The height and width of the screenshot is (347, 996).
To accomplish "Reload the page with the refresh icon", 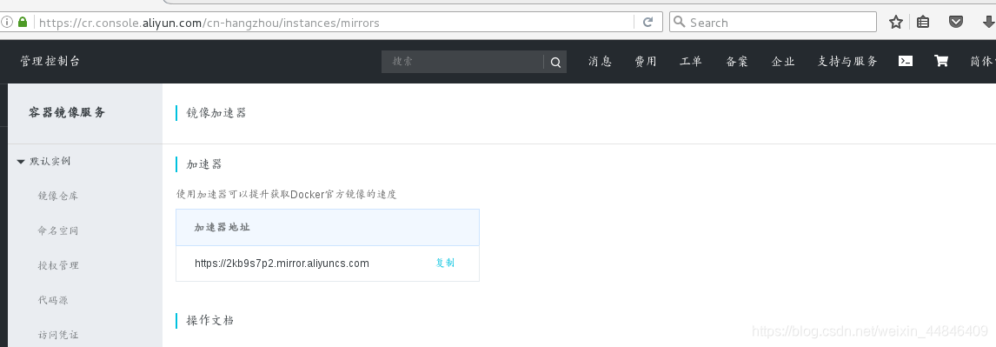I will tap(647, 23).
